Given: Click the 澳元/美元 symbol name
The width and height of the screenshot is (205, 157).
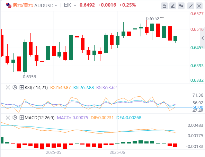Looking at the screenshot, I should (23, 5).
